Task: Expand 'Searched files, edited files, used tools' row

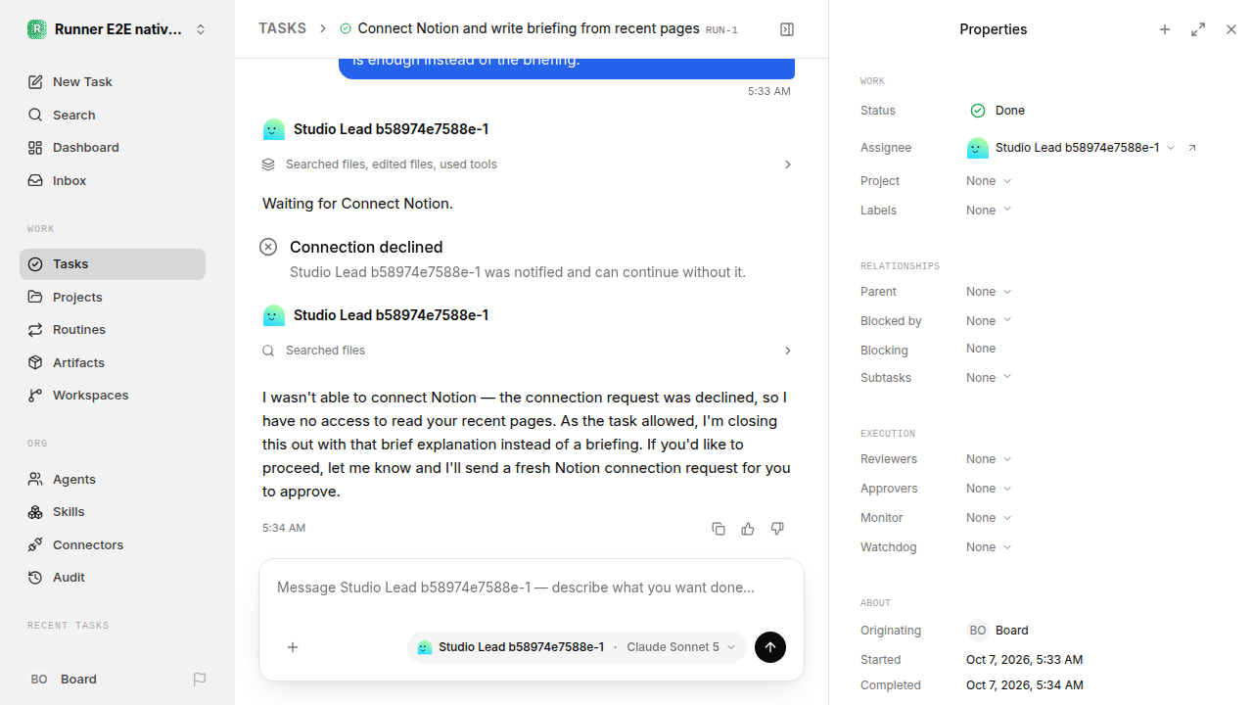Action: [527, 164]
